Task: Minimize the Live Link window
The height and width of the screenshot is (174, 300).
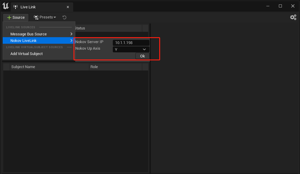Action: pyautogui.click(x=268, y=6)
